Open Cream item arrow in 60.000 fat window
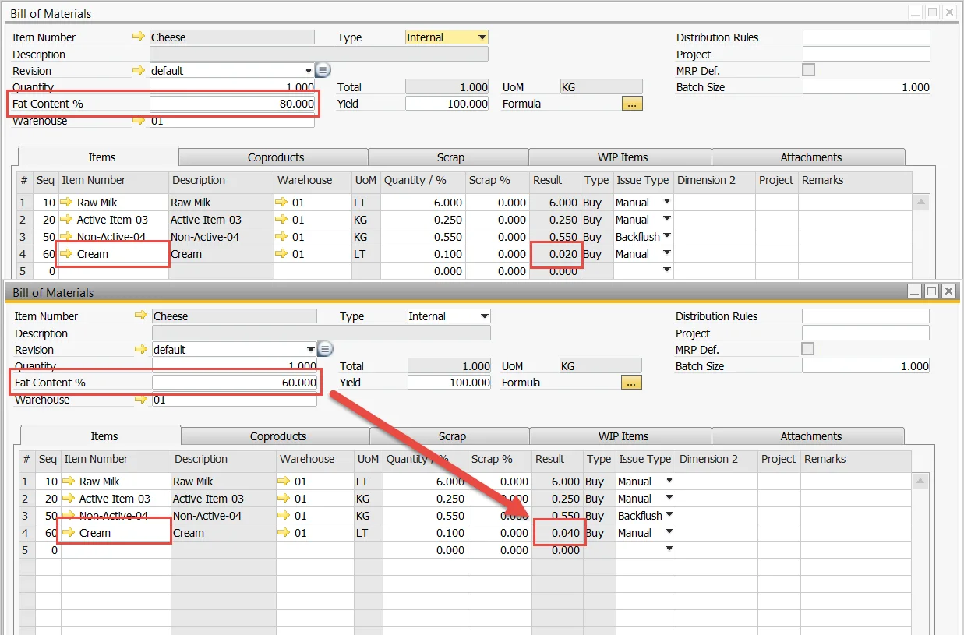Image resolution: width=964 pixels, height=635 pixels. (69, 533)
